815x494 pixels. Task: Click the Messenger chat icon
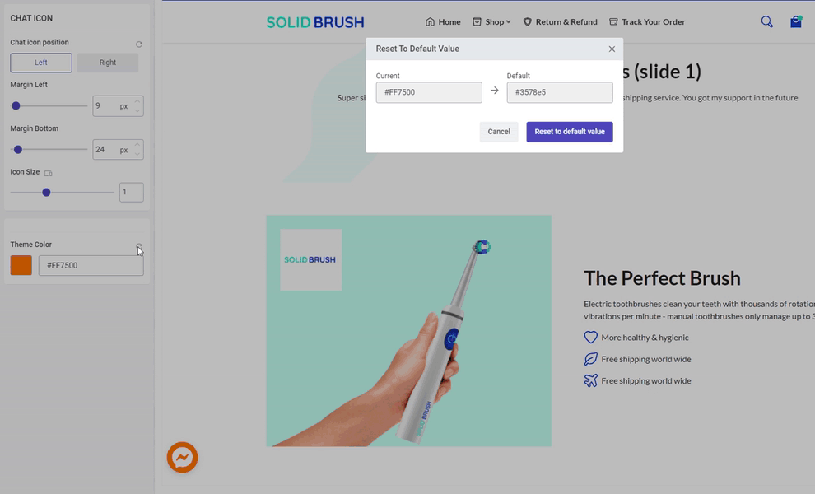(182, 458)
